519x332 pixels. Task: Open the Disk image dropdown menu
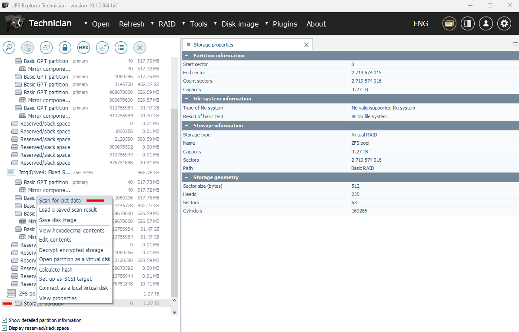click(240, 24)
